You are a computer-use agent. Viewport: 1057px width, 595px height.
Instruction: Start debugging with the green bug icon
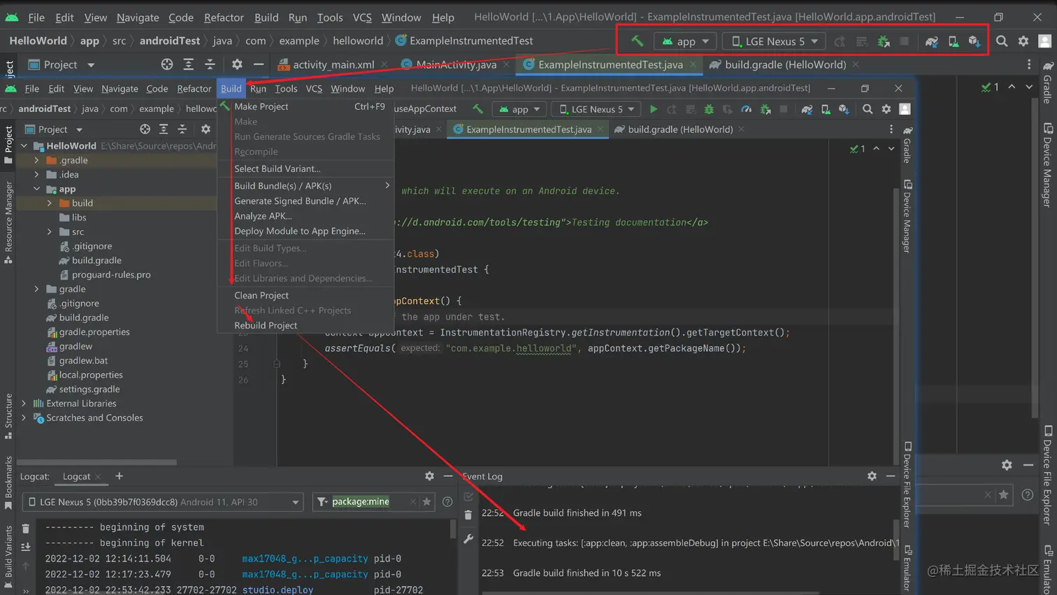(x=709, y=109)
